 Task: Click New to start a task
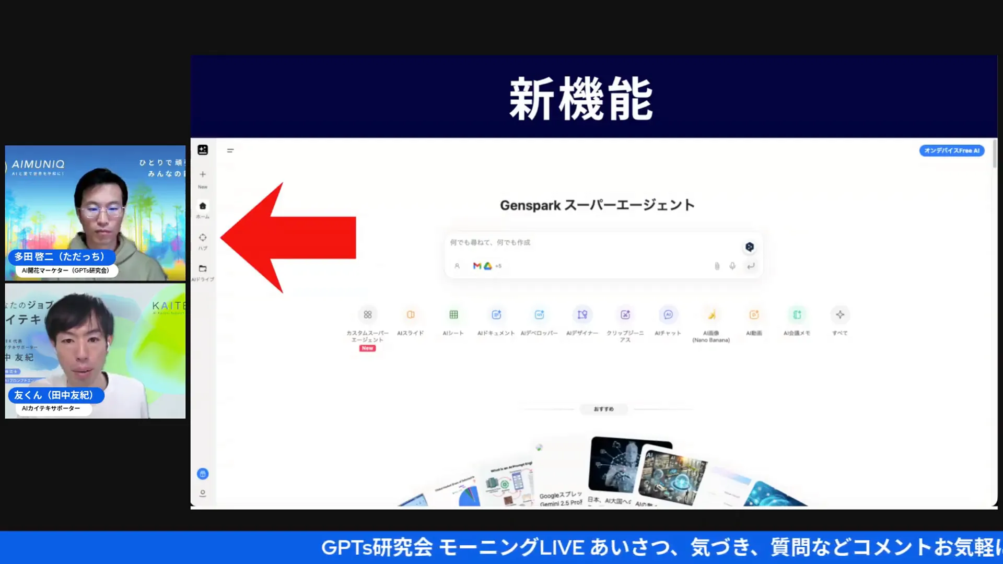click(x=203, y=178)
